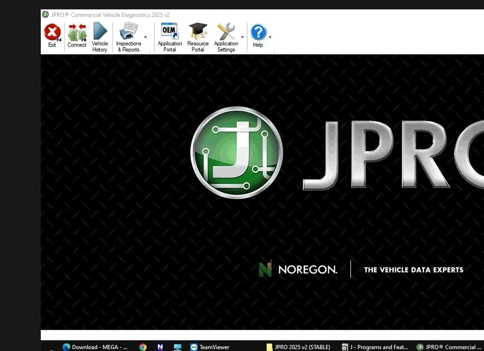Screen dimensions: 484x351
Task: Open Vehicle History
Action: click(100, 33)
